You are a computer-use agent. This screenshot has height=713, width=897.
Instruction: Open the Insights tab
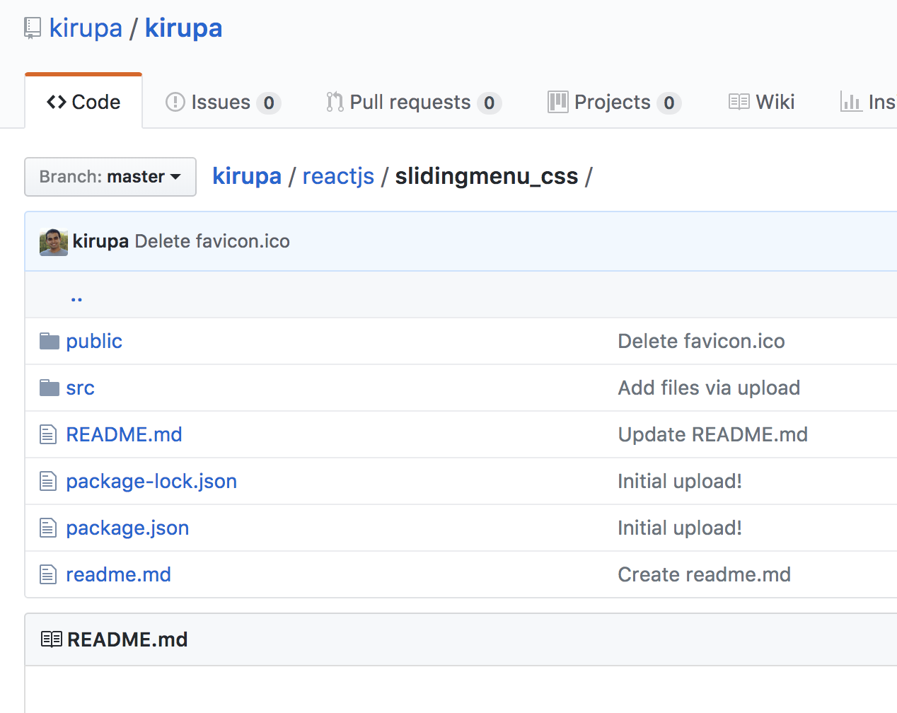point(868,102)
